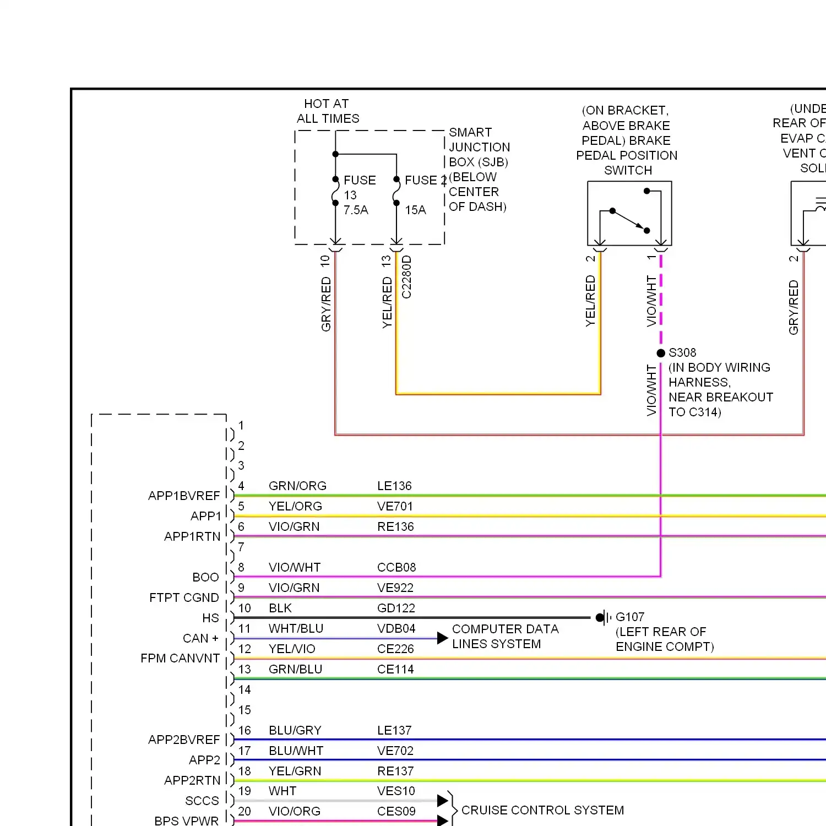Select the brake pedal position switch symbol
Image resolution: width=826 pixels, height=826 pixels.
click(629, 213)
